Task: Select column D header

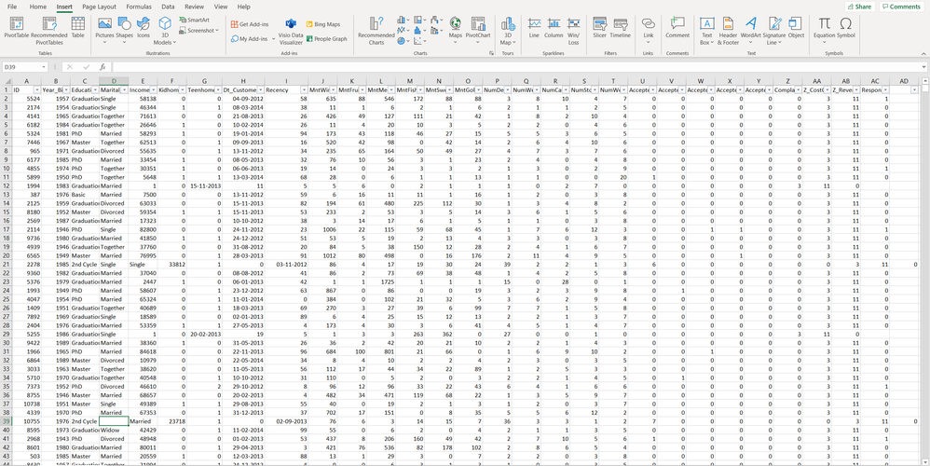Action: click(114, 81)
